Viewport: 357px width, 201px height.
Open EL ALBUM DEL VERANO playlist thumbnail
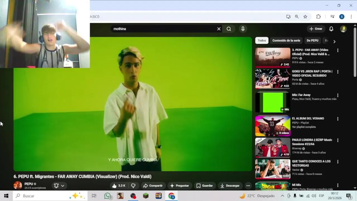coord(273,126)
